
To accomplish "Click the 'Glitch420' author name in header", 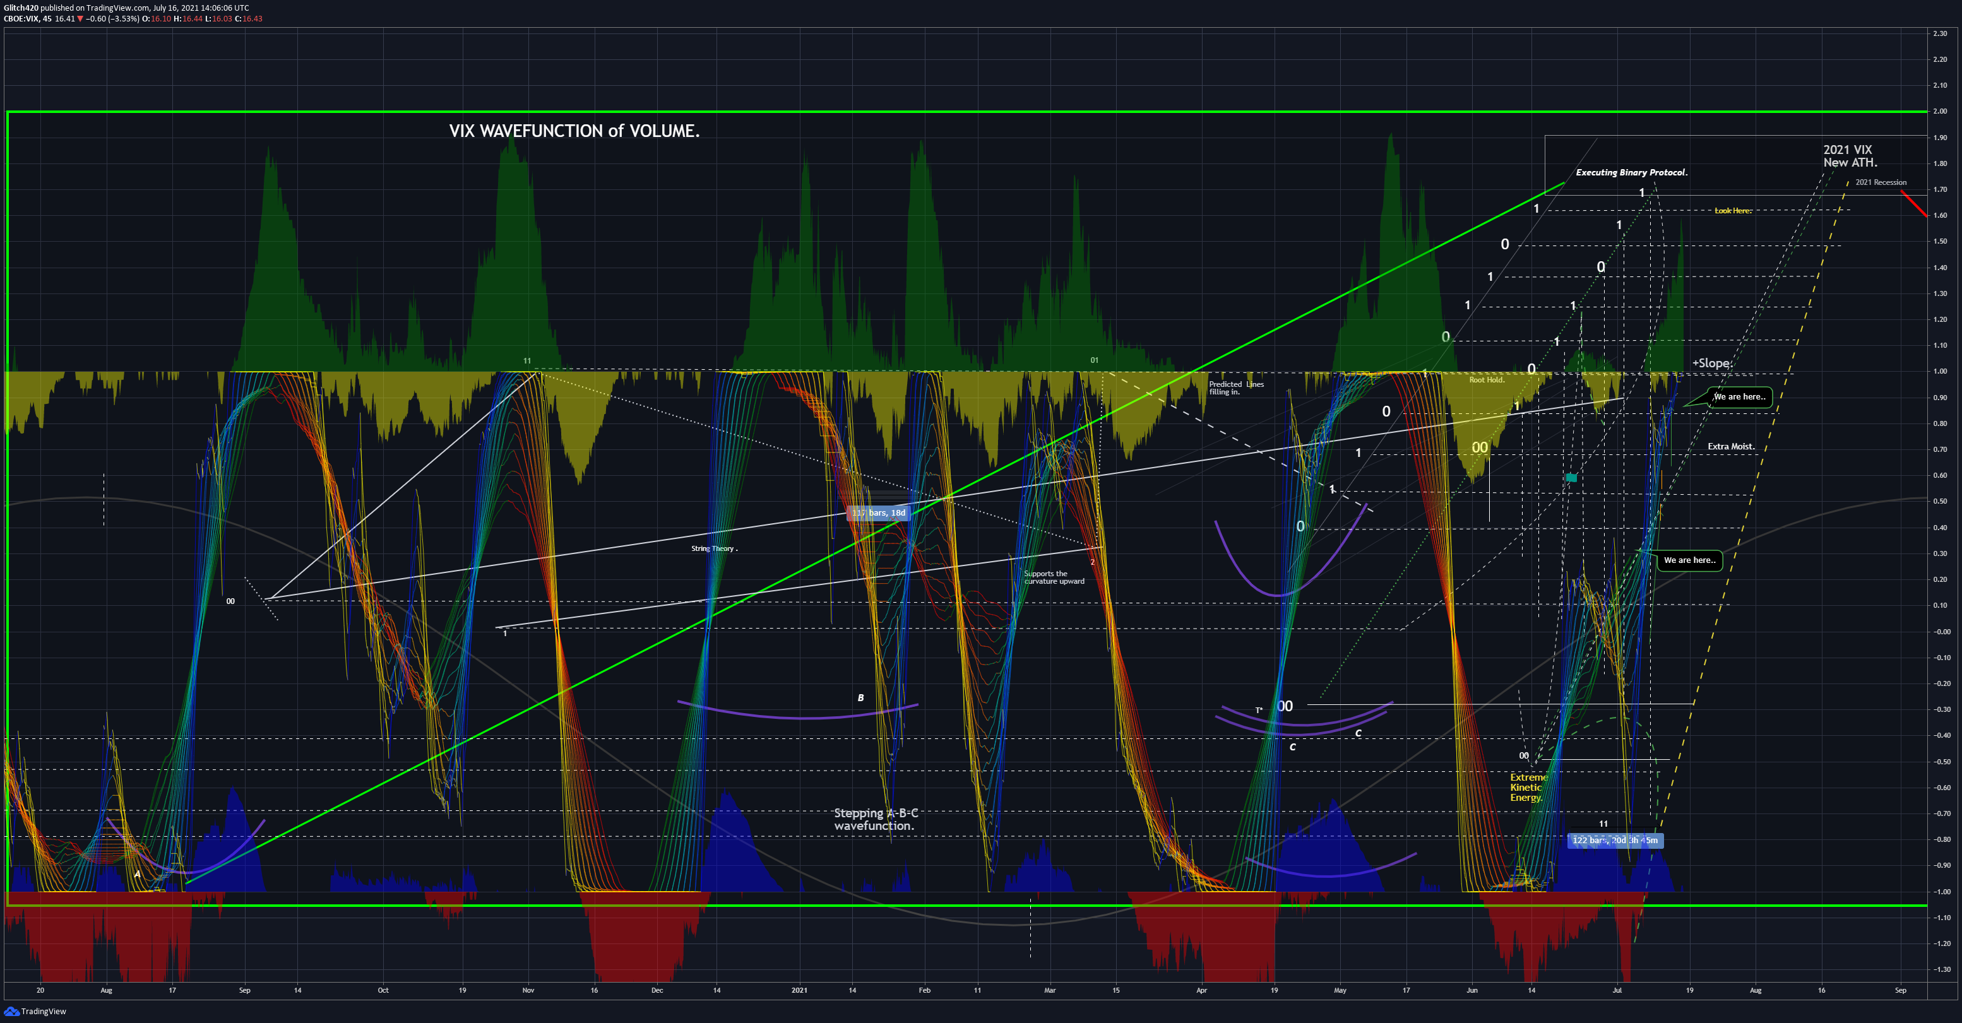I will pyautogui.click(x=21, y=8).
